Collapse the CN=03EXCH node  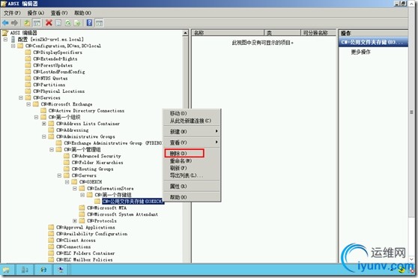tap(67, 182)
